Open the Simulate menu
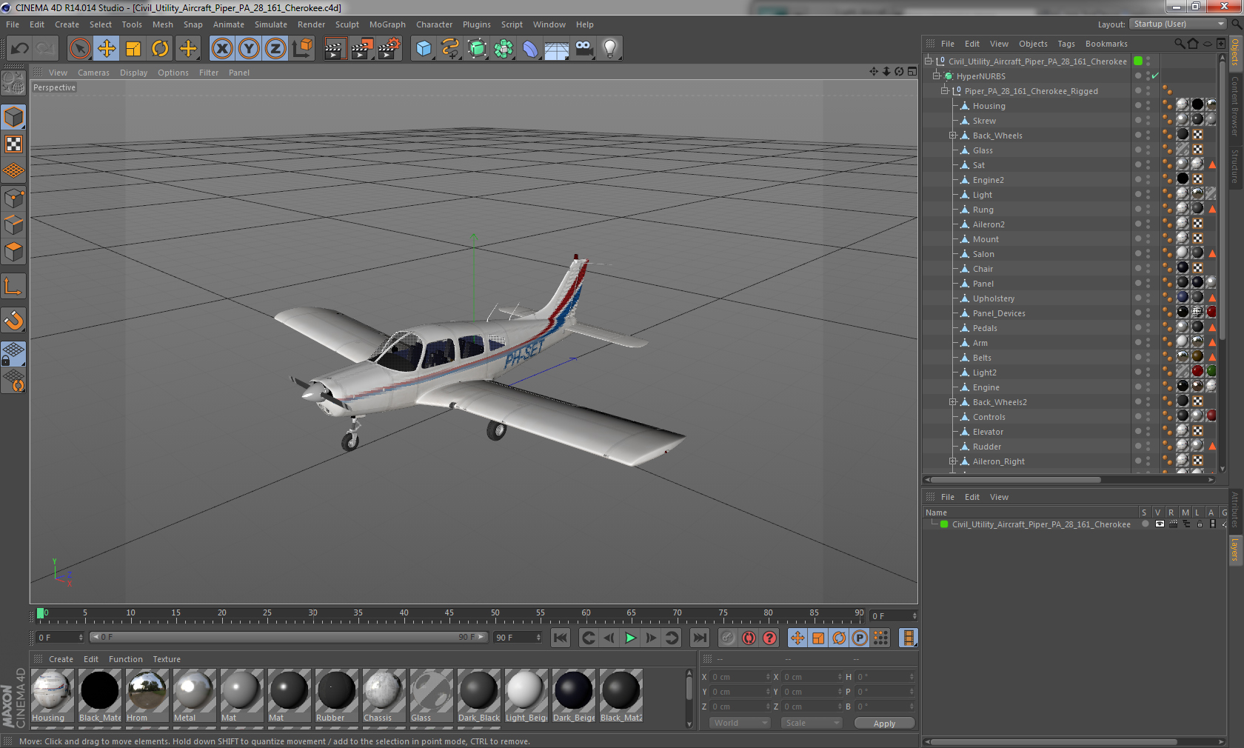The width and height of the screenshot is (1244, 748). click(271, 24)
